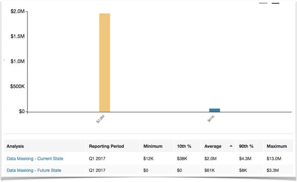The width and height of the screenshot is (297, 182).
Task: Sort by 10th % column header
Action: tap(184, 146)
